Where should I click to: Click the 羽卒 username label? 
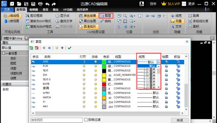click(x=153, y=4)
